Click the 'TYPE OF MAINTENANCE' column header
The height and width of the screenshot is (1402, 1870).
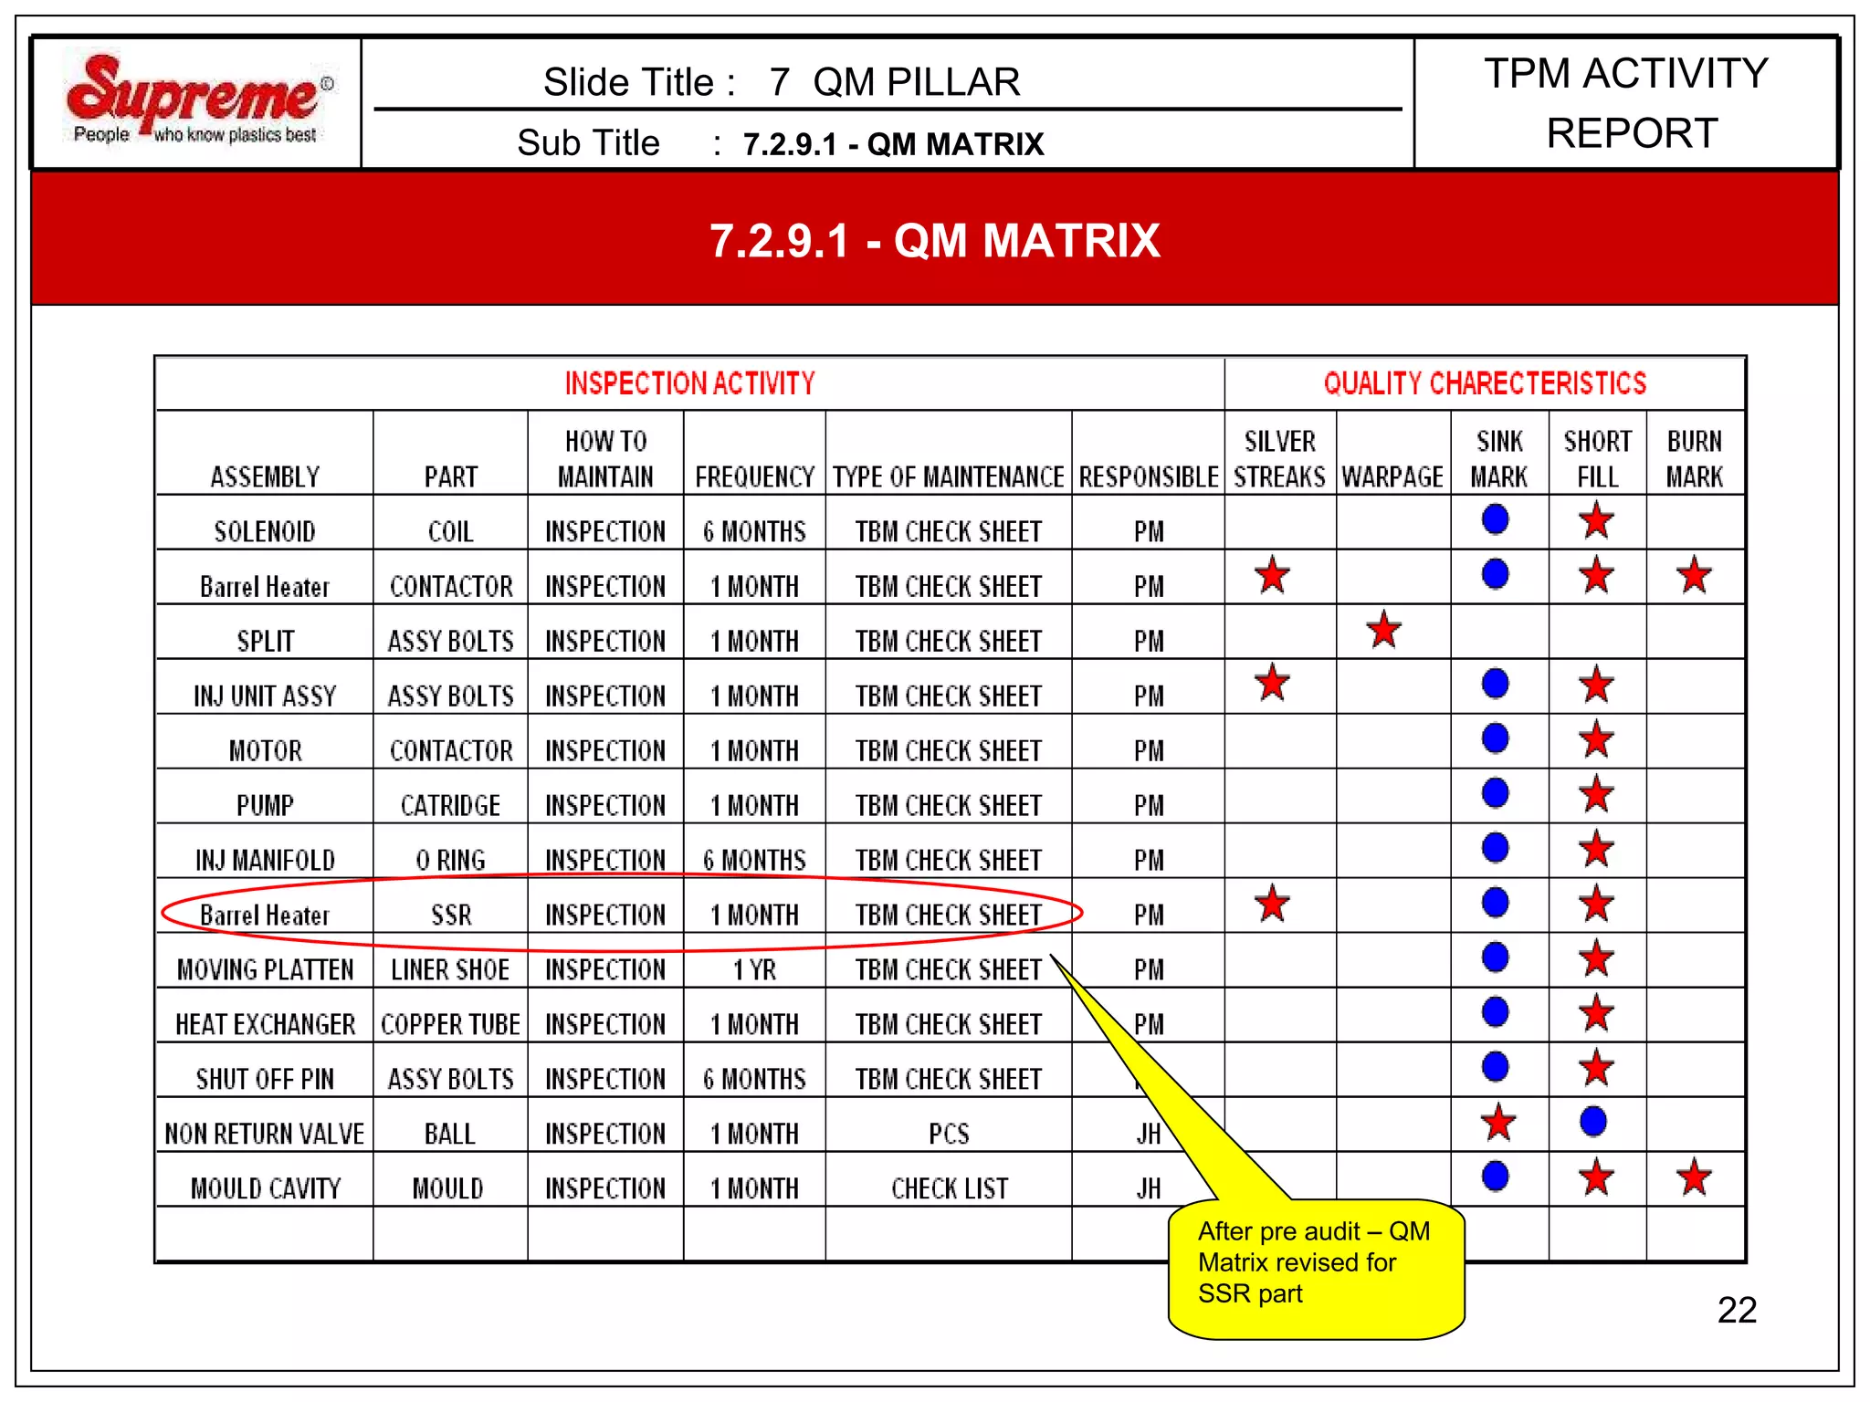point(948,476)
